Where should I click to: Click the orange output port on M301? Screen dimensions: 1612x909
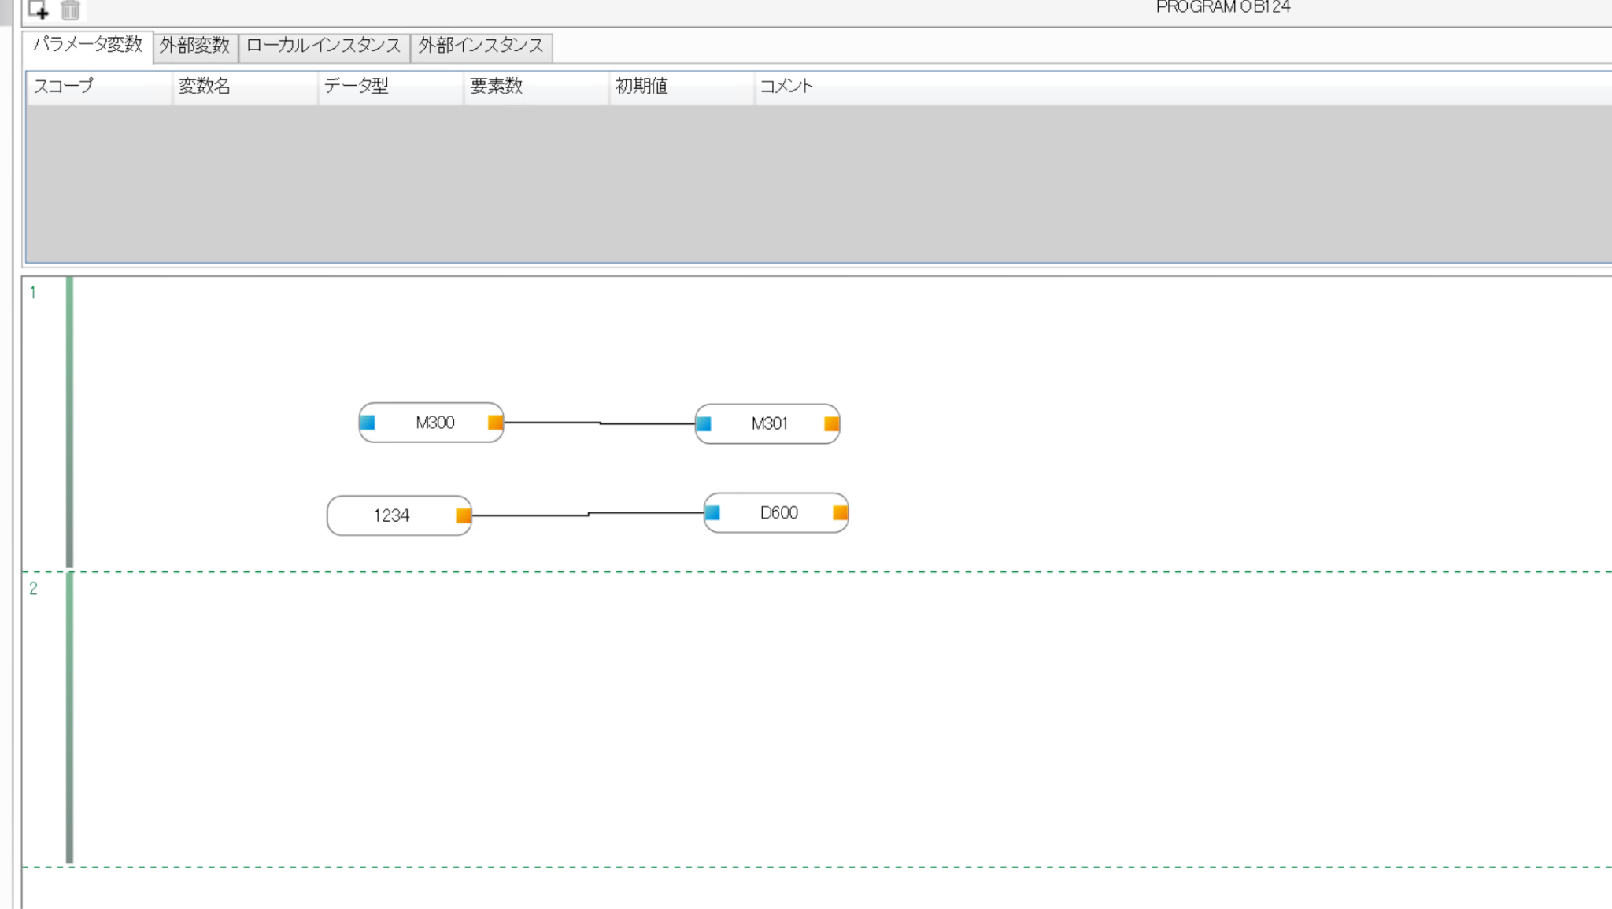coord(831,424)
